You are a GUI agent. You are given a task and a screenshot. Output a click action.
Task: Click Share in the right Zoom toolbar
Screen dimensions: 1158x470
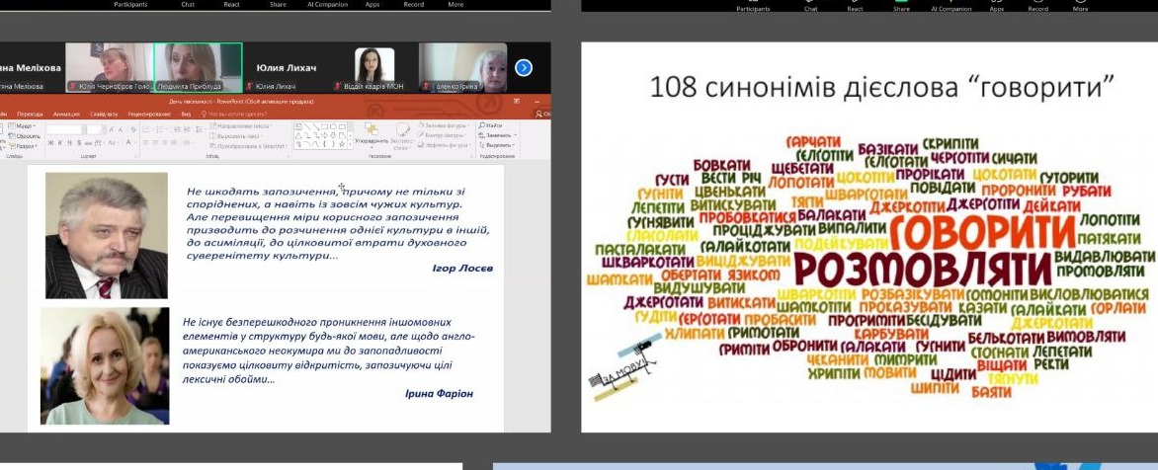pos(901,8)
